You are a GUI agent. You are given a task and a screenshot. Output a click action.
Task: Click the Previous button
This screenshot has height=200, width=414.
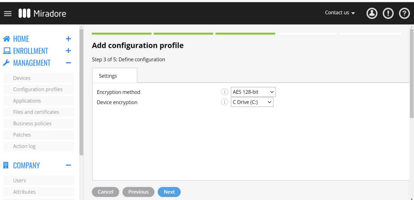pyautogui.click(x=138, y=192)
